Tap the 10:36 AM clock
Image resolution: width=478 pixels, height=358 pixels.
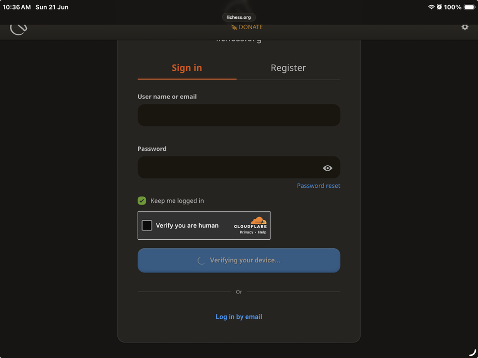[17, 7]
